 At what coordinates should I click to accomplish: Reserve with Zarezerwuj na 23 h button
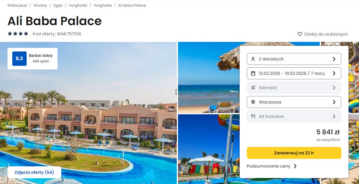[x=294, y=153]
